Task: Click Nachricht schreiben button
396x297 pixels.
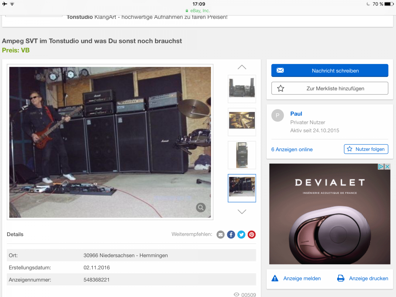Action: click(x=330, y=71)
